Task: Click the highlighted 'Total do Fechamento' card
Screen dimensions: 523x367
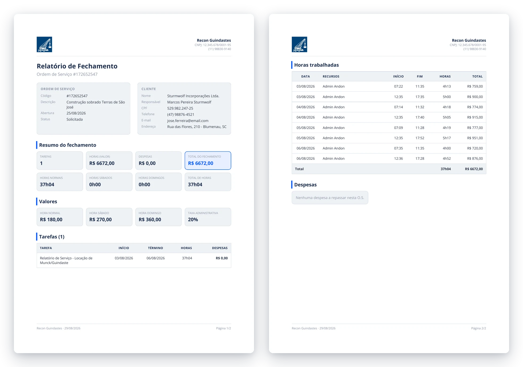Action: pyautogui.click(x=208, y=161)
